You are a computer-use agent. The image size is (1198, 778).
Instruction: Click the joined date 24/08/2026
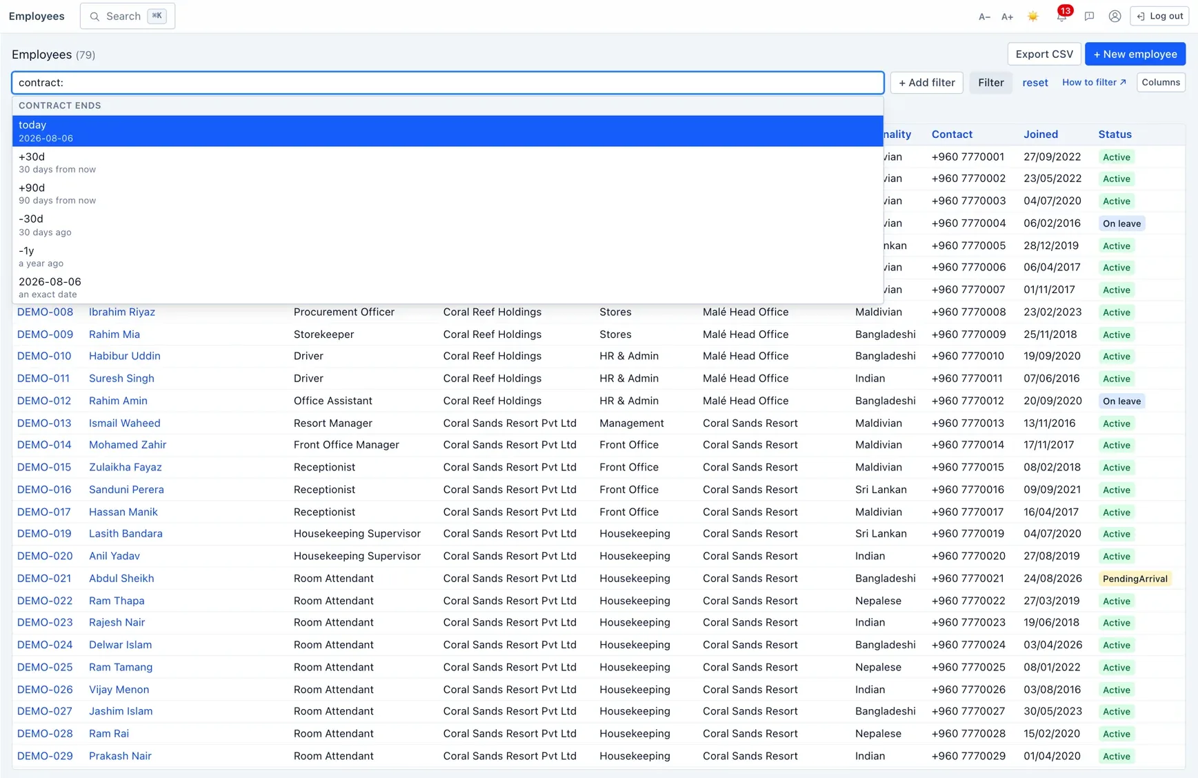1052,579
